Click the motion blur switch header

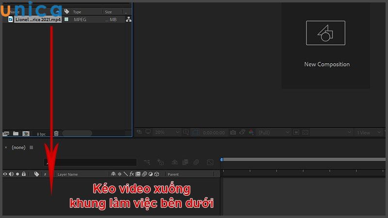(x=145, y=174)
